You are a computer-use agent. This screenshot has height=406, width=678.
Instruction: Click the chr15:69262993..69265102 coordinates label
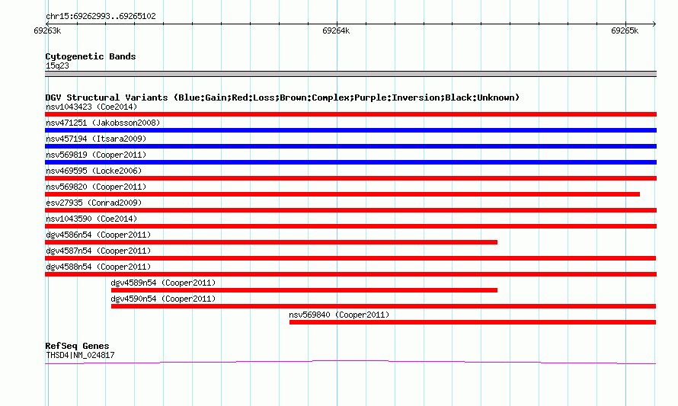pos(101,17)
